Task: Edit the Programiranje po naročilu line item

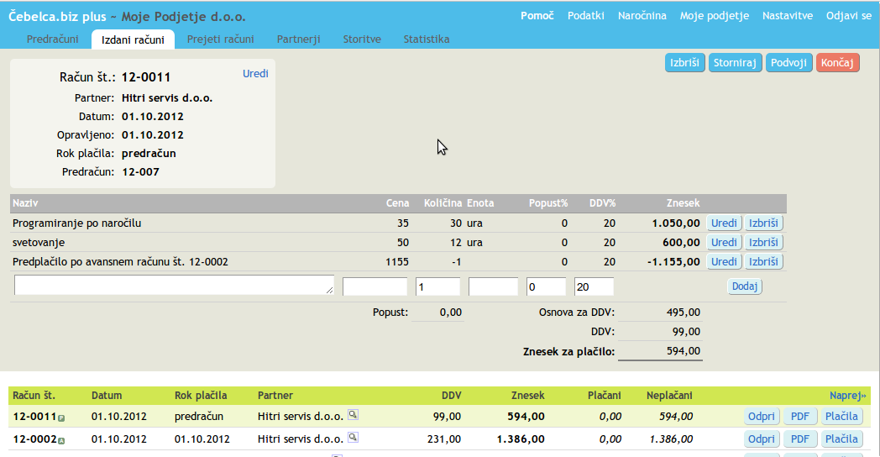Action: (x=724, y=223)
